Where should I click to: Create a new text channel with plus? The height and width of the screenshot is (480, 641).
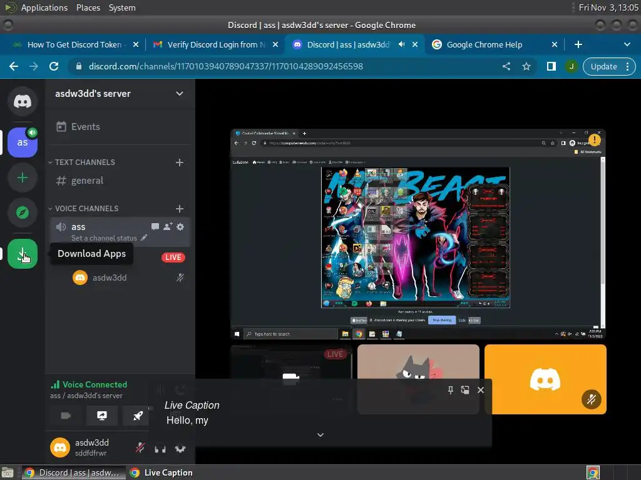point(180,162)
